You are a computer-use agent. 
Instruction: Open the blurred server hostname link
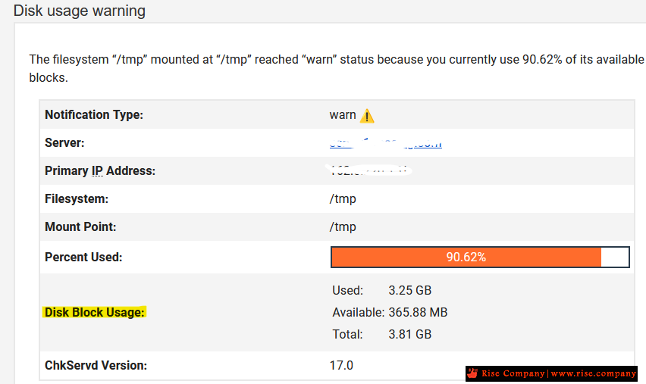click(386, 144)
